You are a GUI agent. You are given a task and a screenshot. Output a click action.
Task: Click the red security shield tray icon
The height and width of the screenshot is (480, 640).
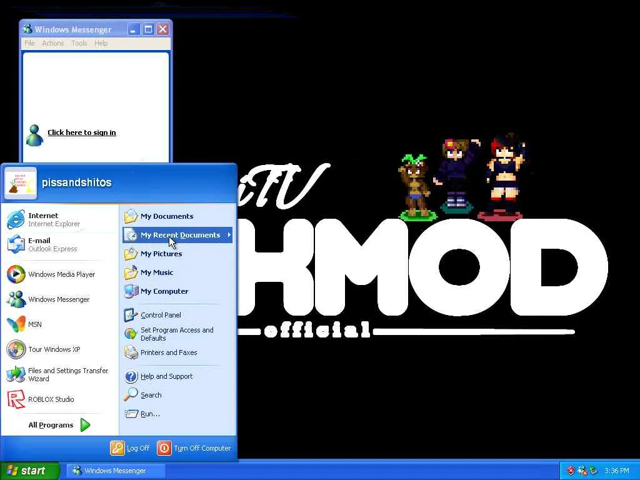(x=571, y=471)
